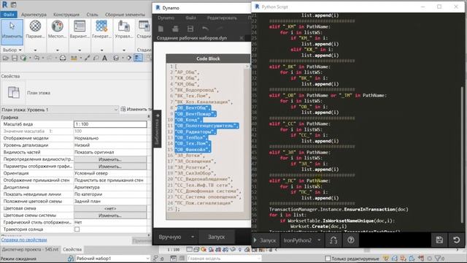Open the Главная модель design option dropdown
The height and width of the screenshot is (263, 467).
(223, 259)
